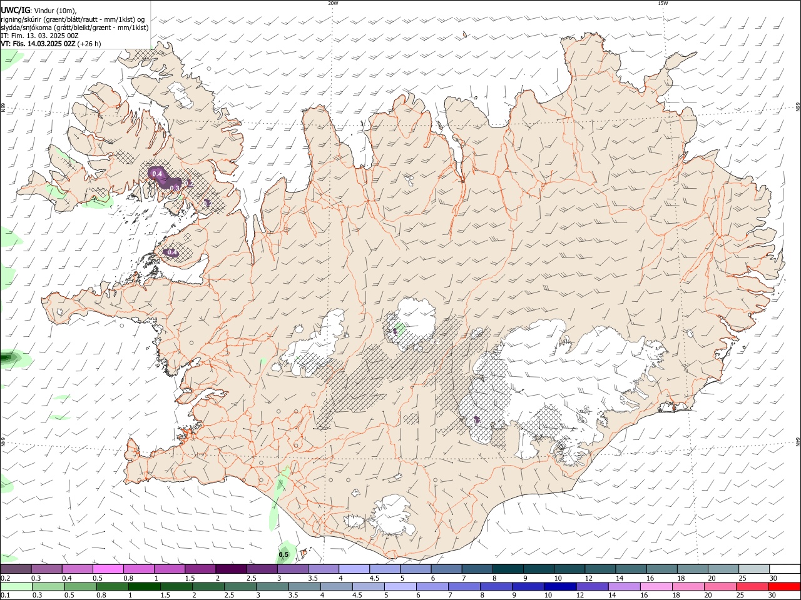Click the bright magenta swatch in upper legend
Screen dimensions: 801x600
[108, 569]
